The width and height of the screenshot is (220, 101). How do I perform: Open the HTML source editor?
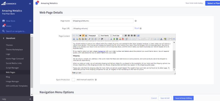[174, 39]
